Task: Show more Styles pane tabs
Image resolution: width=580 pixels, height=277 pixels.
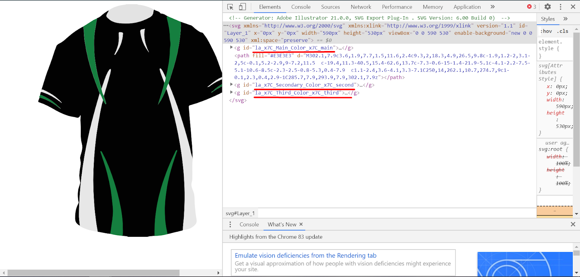Action: pos(565,19)
